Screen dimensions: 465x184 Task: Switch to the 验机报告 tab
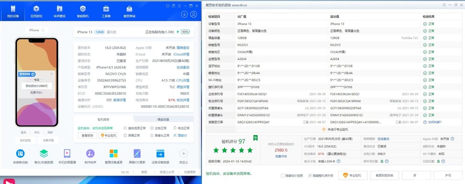click(x=104, y=119)
